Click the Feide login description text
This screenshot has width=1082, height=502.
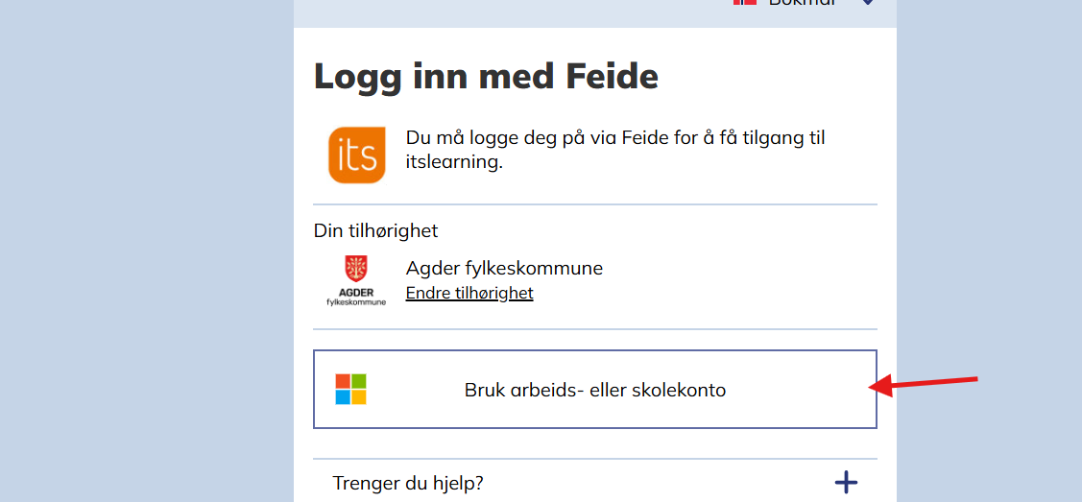[614, 150]
